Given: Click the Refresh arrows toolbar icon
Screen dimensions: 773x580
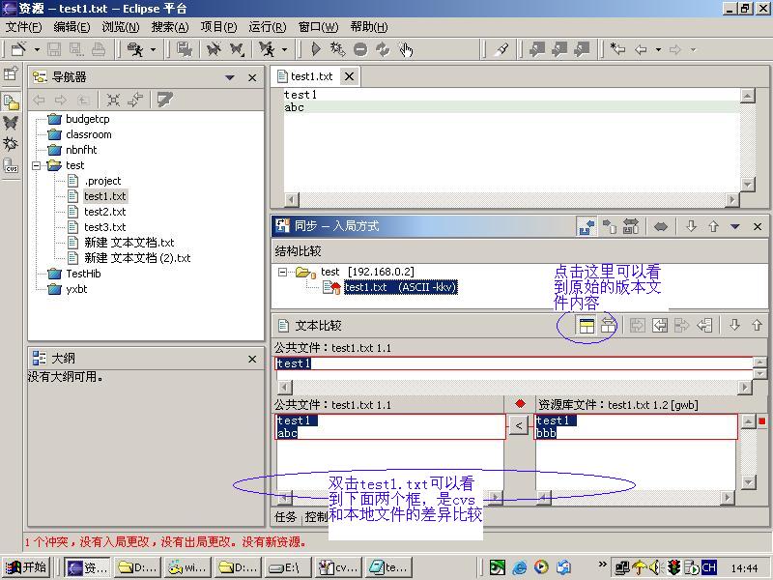Looking at the screenshot, I should click(x=383, y=49).
